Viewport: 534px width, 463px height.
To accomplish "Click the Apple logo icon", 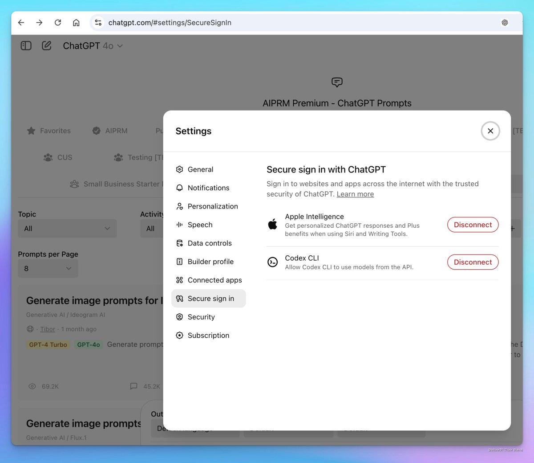I will 273,224.
